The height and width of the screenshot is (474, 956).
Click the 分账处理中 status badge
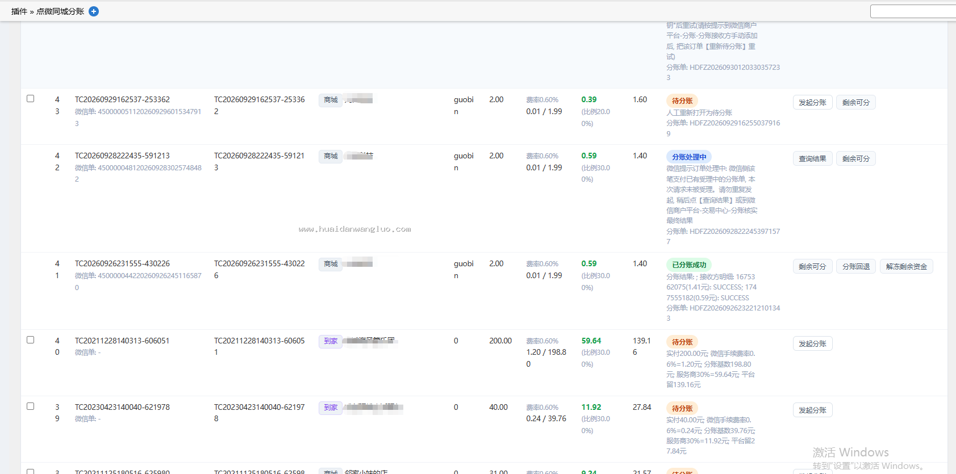689,157
